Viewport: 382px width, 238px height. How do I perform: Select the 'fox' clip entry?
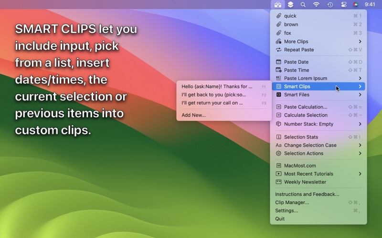[318, 33]
